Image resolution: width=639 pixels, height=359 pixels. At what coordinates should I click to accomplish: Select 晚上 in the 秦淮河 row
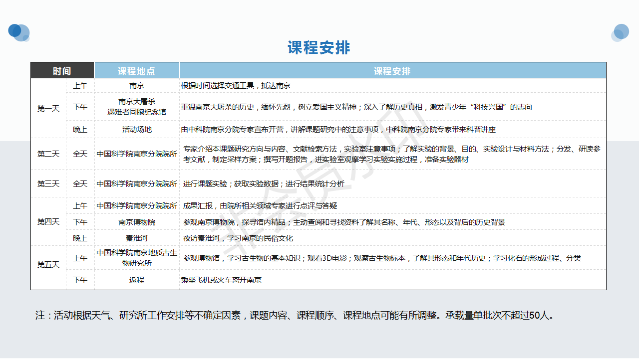coord(80,238)
